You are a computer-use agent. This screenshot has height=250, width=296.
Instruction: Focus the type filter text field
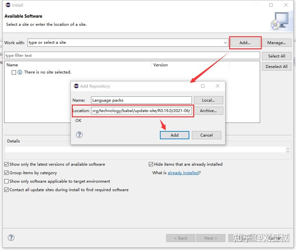pyautogui.click(x=132, y=55)
